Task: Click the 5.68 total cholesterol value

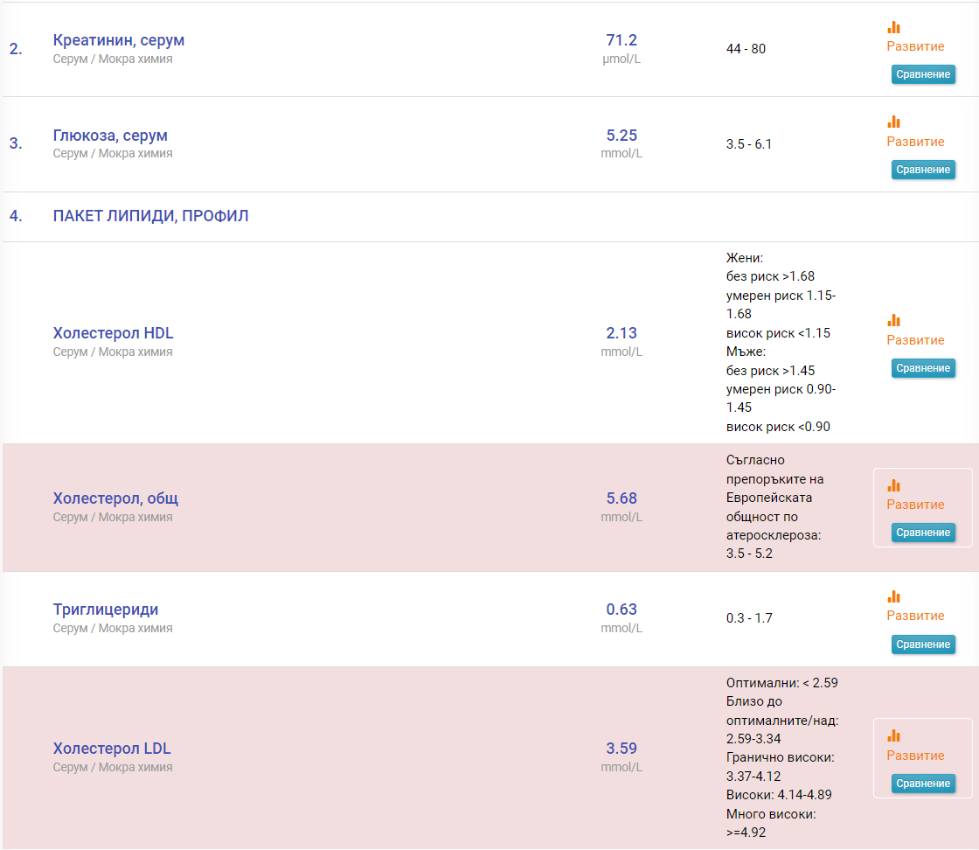Action: (621, 498)
